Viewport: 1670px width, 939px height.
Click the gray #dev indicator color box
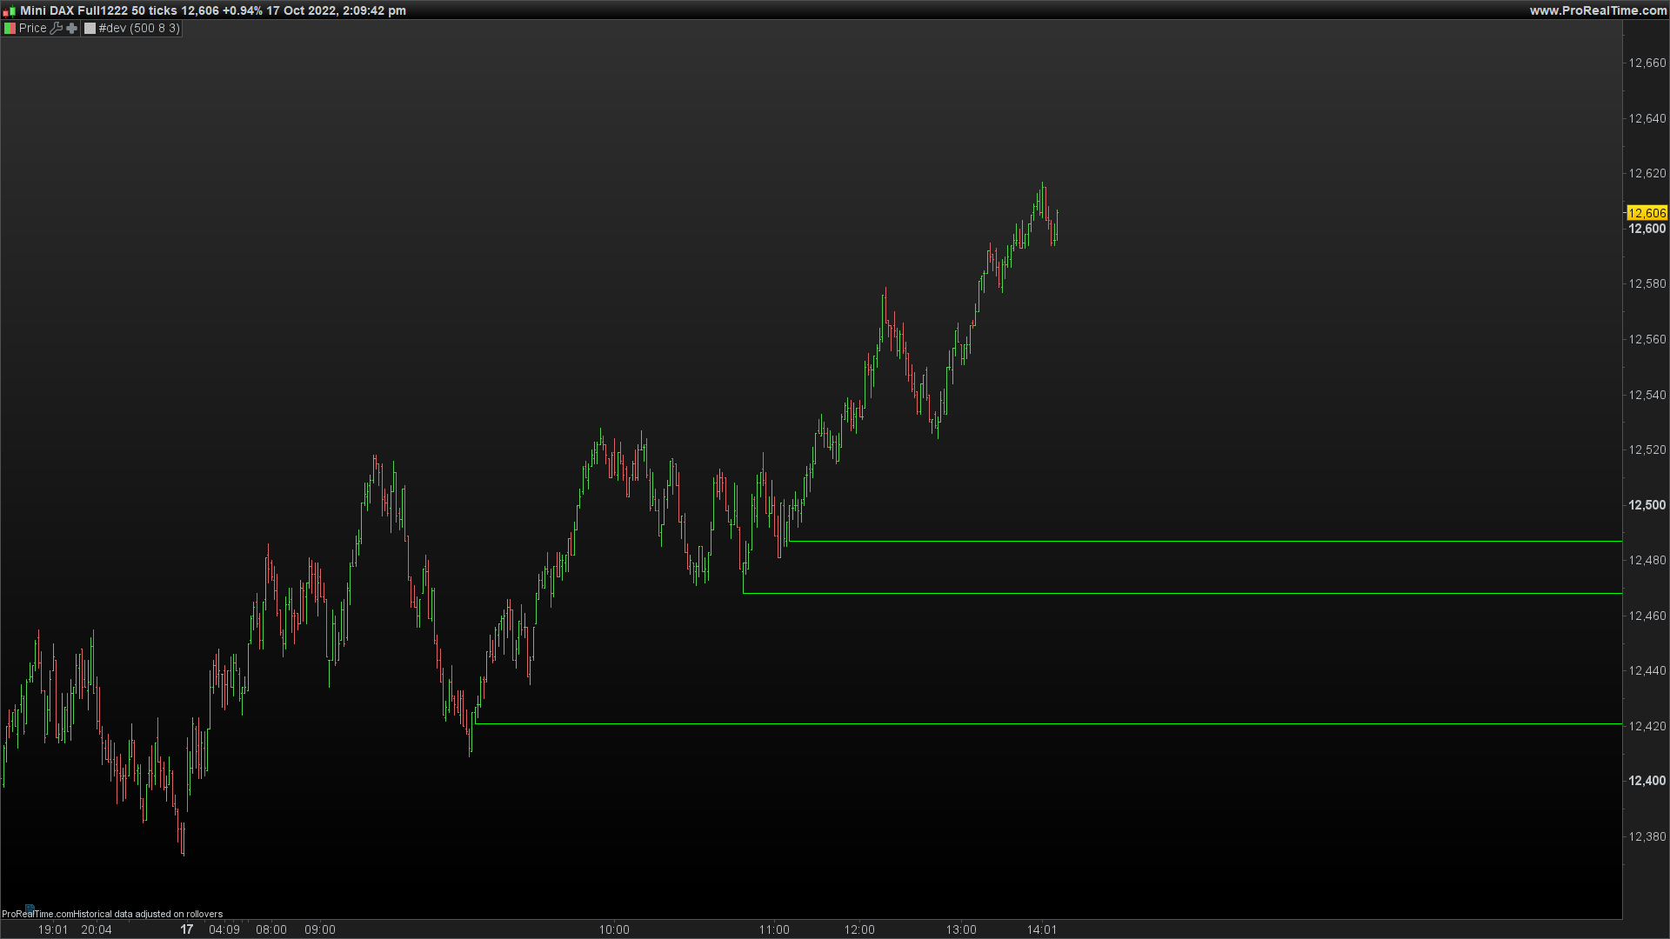(90, 29)
